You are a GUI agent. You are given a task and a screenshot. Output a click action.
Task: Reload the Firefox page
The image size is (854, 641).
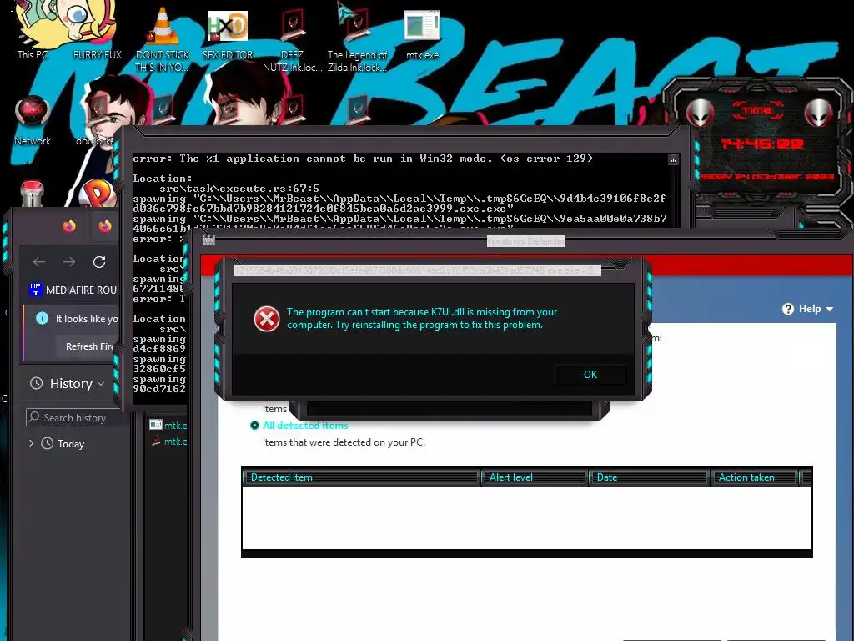99,261
